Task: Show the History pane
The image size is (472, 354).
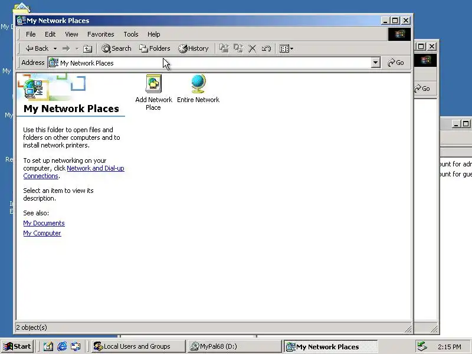Action: pos(194,48)
